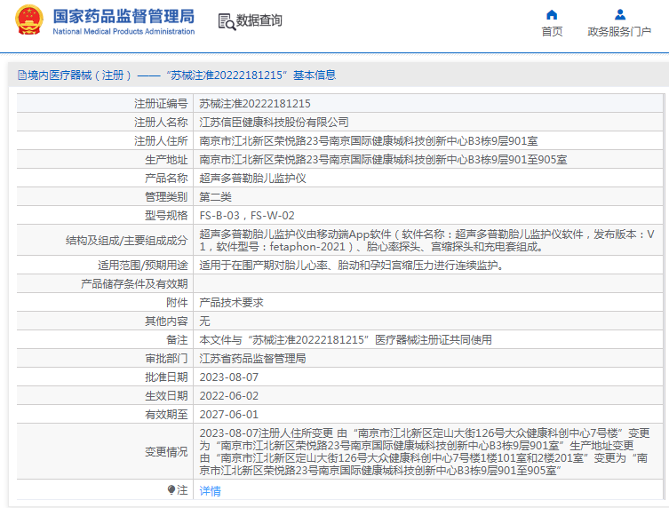Screen dimensions: 669x508
Task: Click the document icon before 境内医疗器械
Action: pos(22,75)
